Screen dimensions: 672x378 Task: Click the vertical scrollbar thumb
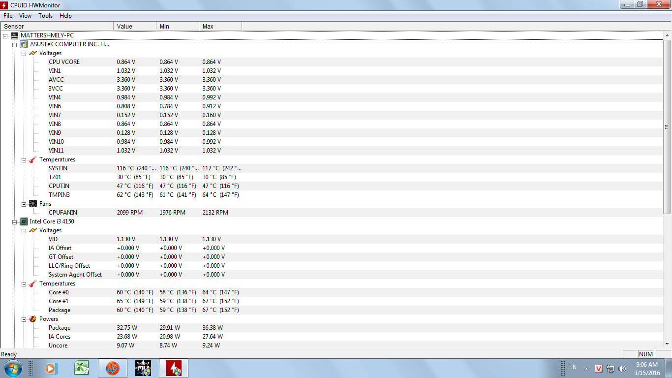pos(667,126)
